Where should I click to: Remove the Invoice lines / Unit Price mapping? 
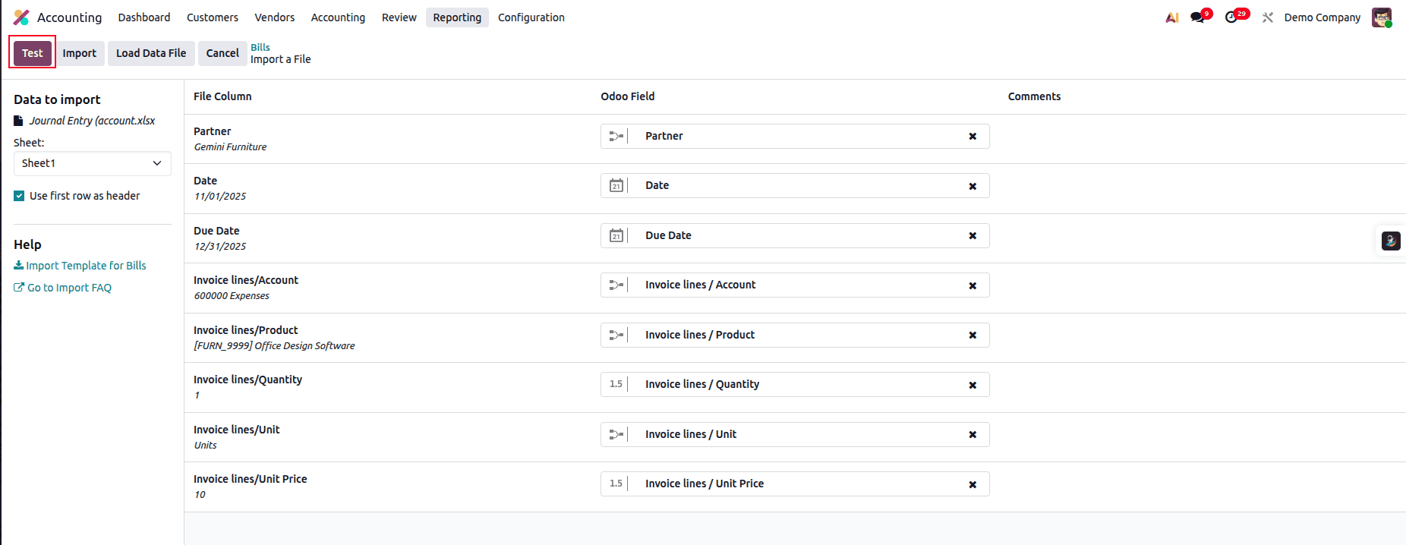973,484
